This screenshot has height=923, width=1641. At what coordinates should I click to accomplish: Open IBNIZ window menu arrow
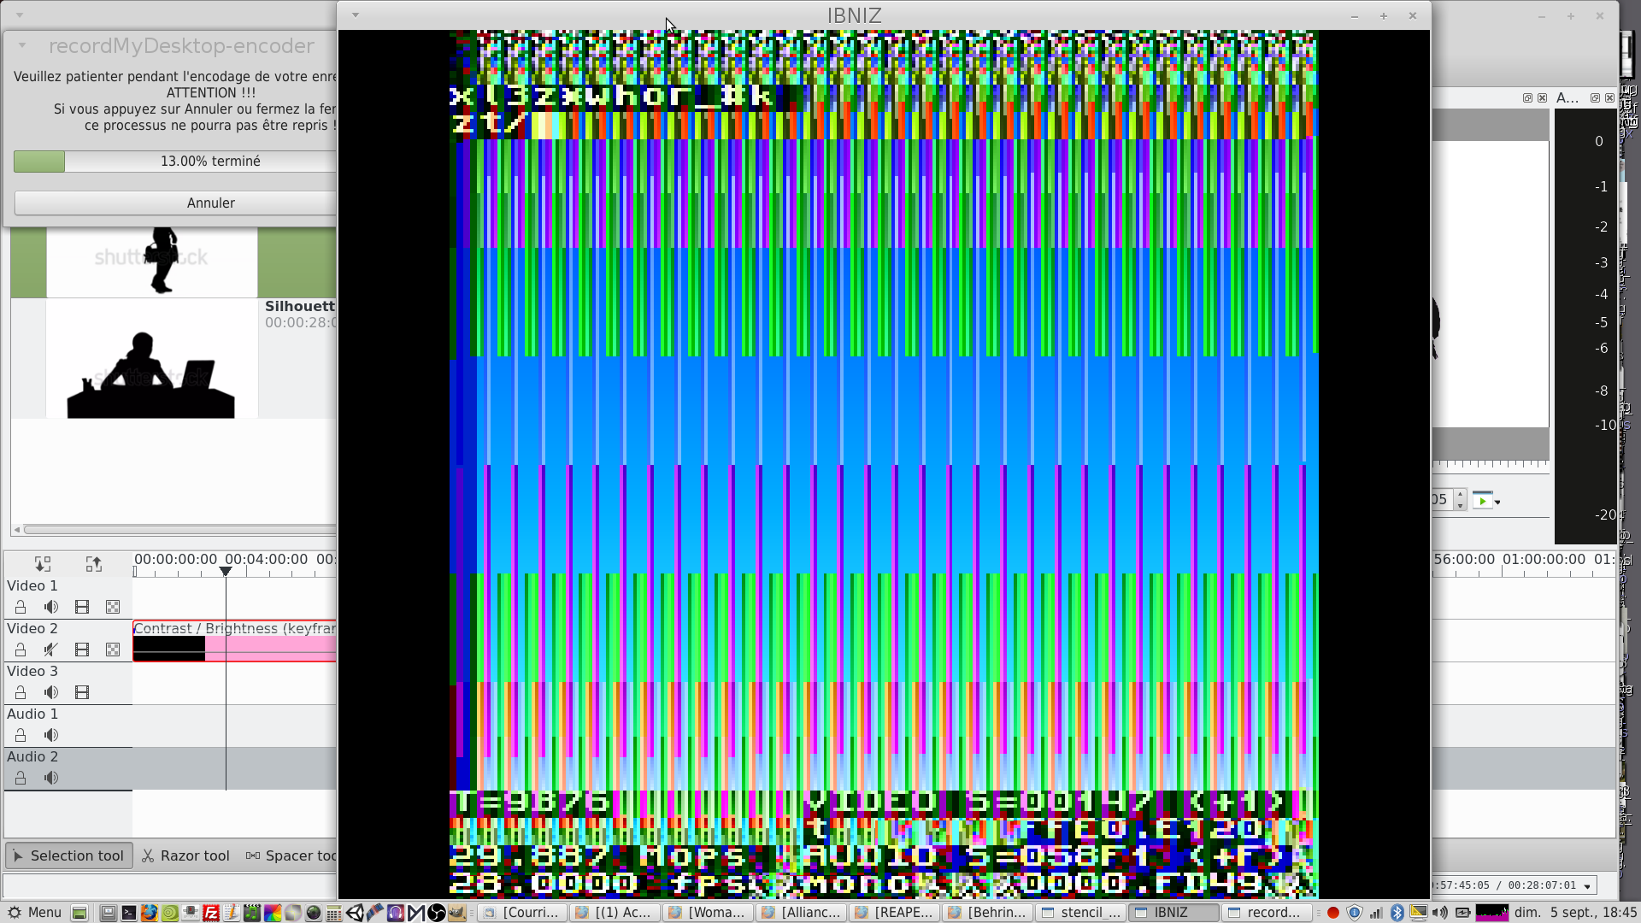(x=356, y=15)
